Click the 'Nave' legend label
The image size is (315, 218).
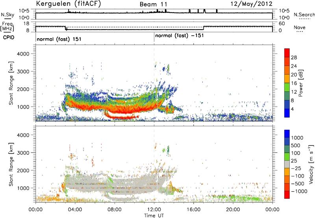pos(300,27)
